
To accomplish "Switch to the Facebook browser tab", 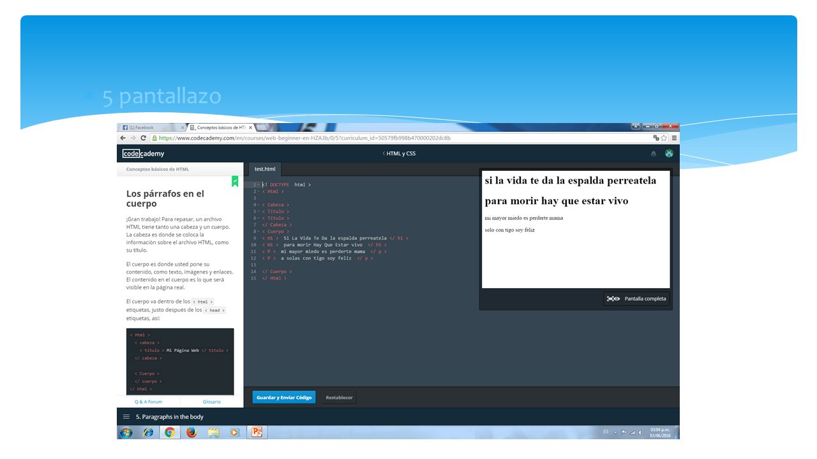I will pos(153,127).
